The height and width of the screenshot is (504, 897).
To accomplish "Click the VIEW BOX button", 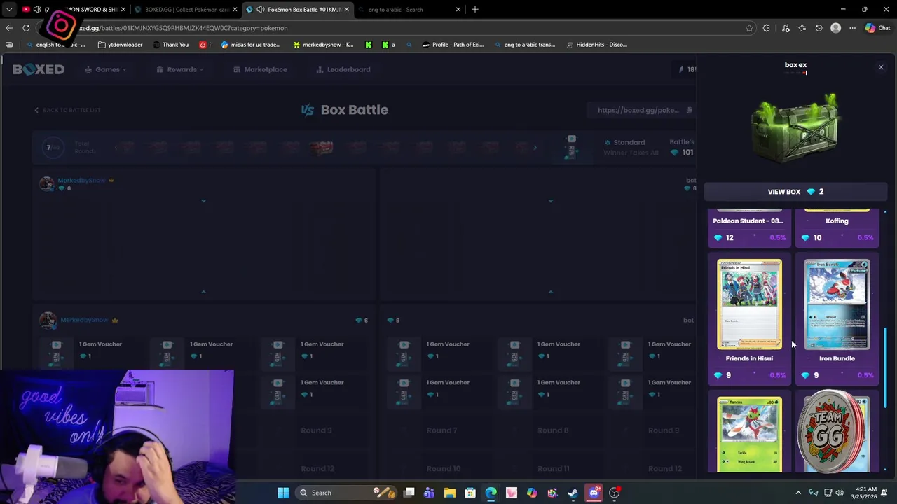I will pyautogui.click(x=795, y=192).
